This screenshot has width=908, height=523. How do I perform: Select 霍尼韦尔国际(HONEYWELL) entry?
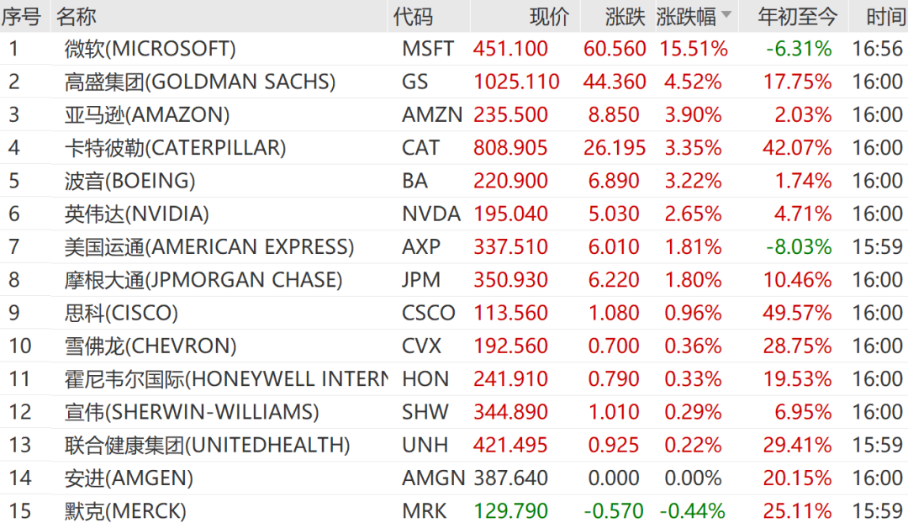[x=454, y=378]
